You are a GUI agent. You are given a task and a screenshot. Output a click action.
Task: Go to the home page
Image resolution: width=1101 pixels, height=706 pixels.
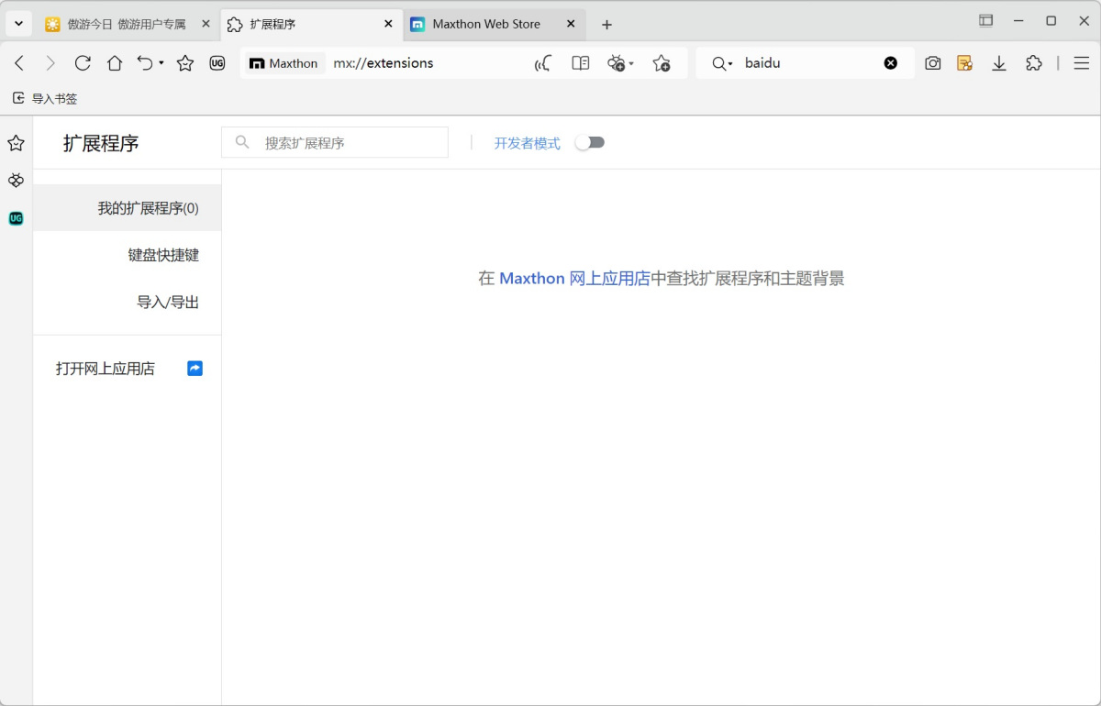pyautogui.click(x=115, y=63)
